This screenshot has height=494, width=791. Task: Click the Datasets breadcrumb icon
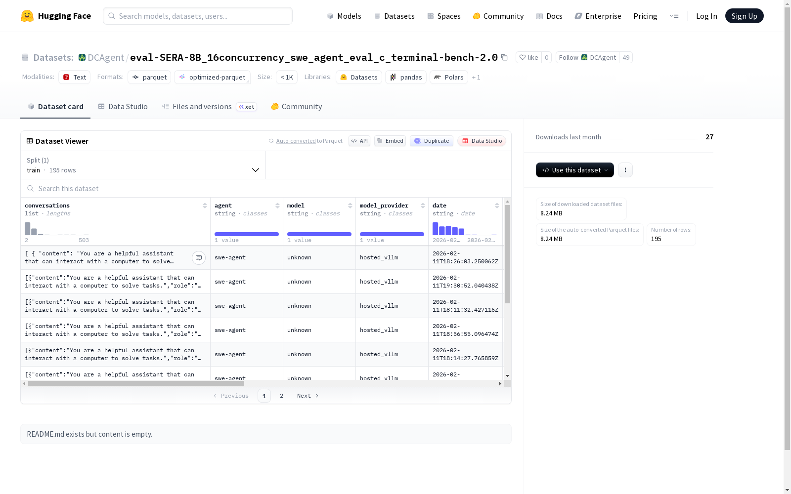click(x=25, y=57)
